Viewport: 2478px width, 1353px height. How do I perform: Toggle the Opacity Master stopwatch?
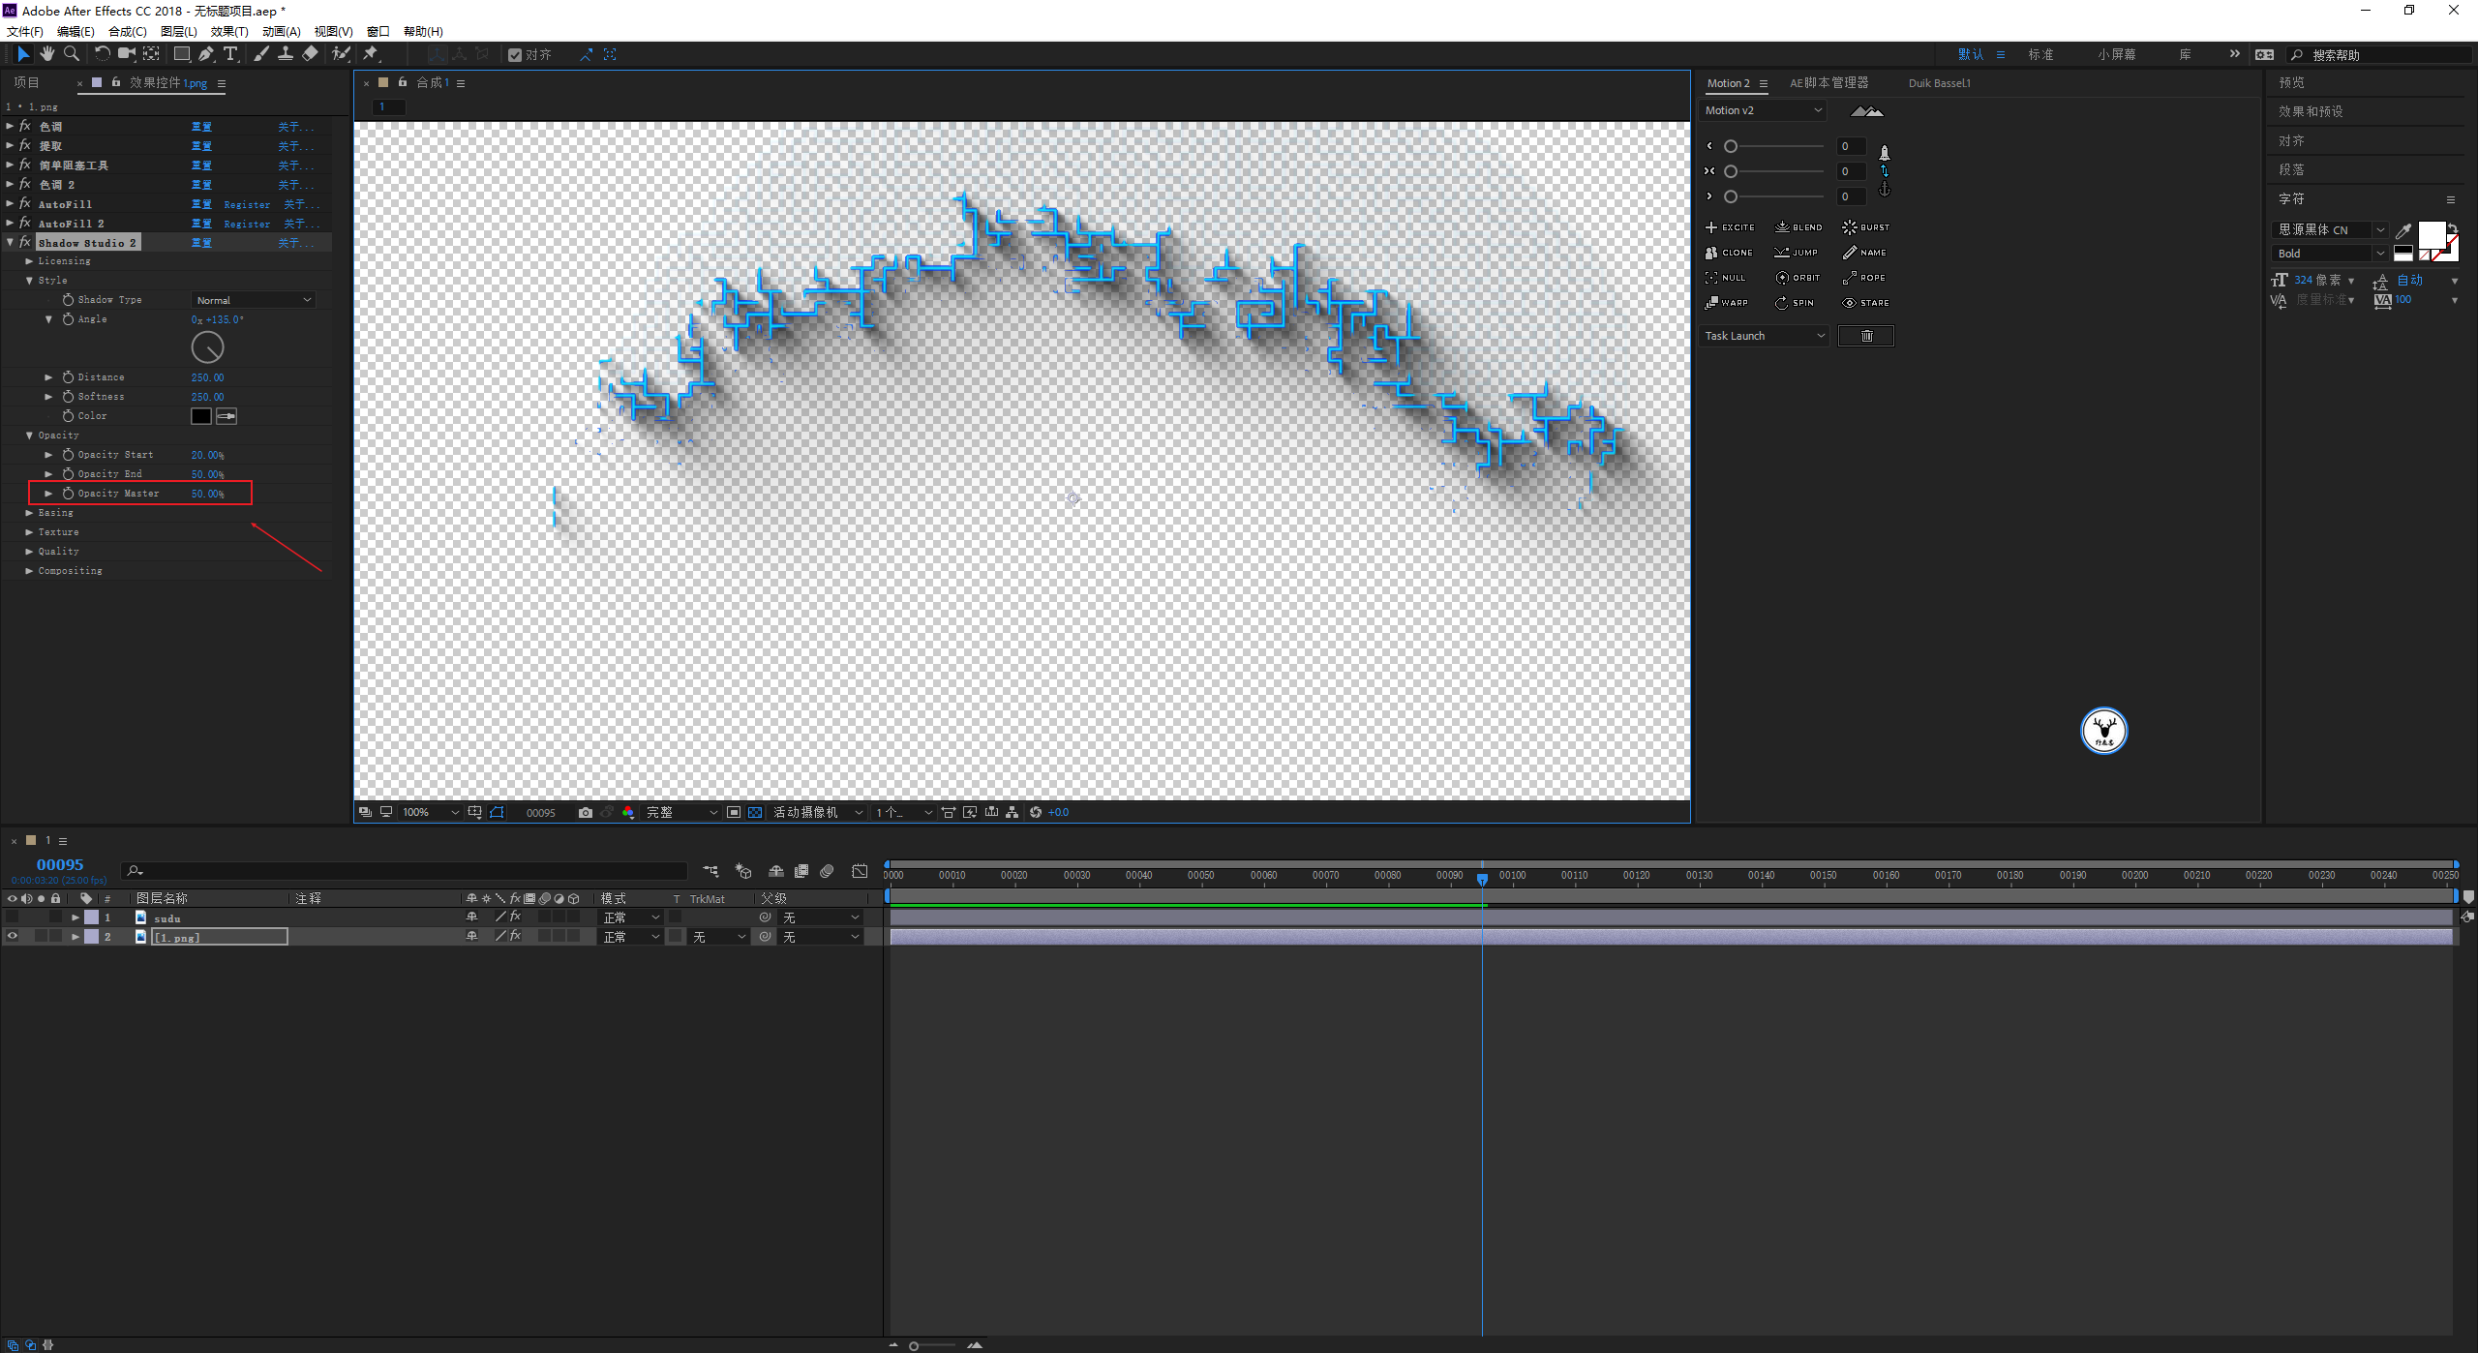[x=68, y=494]
